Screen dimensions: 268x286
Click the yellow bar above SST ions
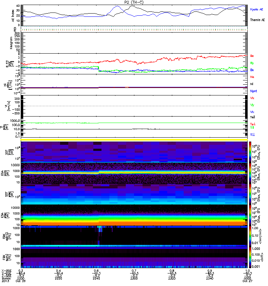pos(134,140)
